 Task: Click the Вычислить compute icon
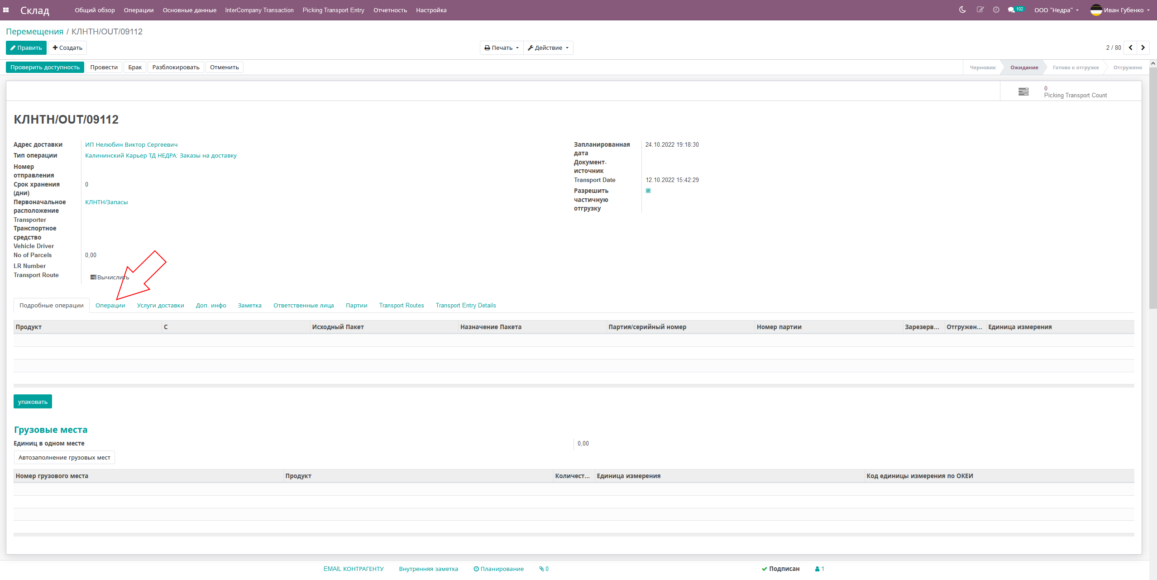[93, 277]
